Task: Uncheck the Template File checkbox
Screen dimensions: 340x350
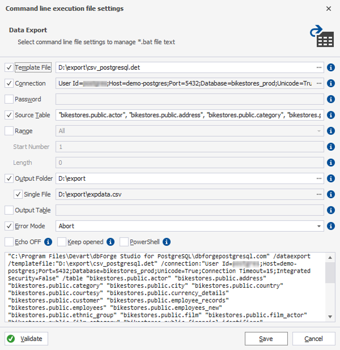Action: pyautogui.click(x=9, y=67)
